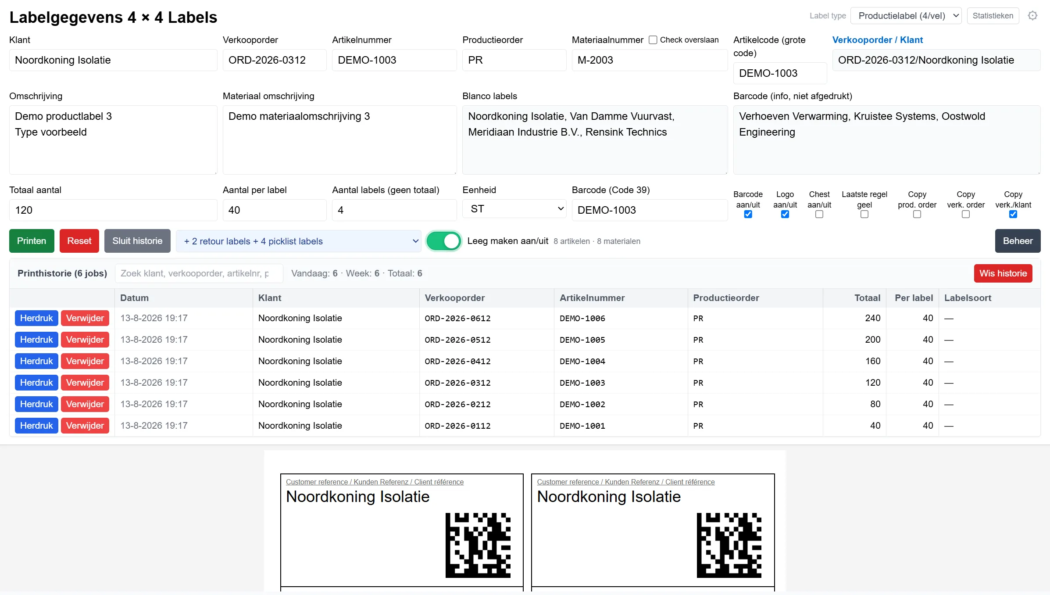
Task: Click Totaal value 240
Action: (873, 318)
